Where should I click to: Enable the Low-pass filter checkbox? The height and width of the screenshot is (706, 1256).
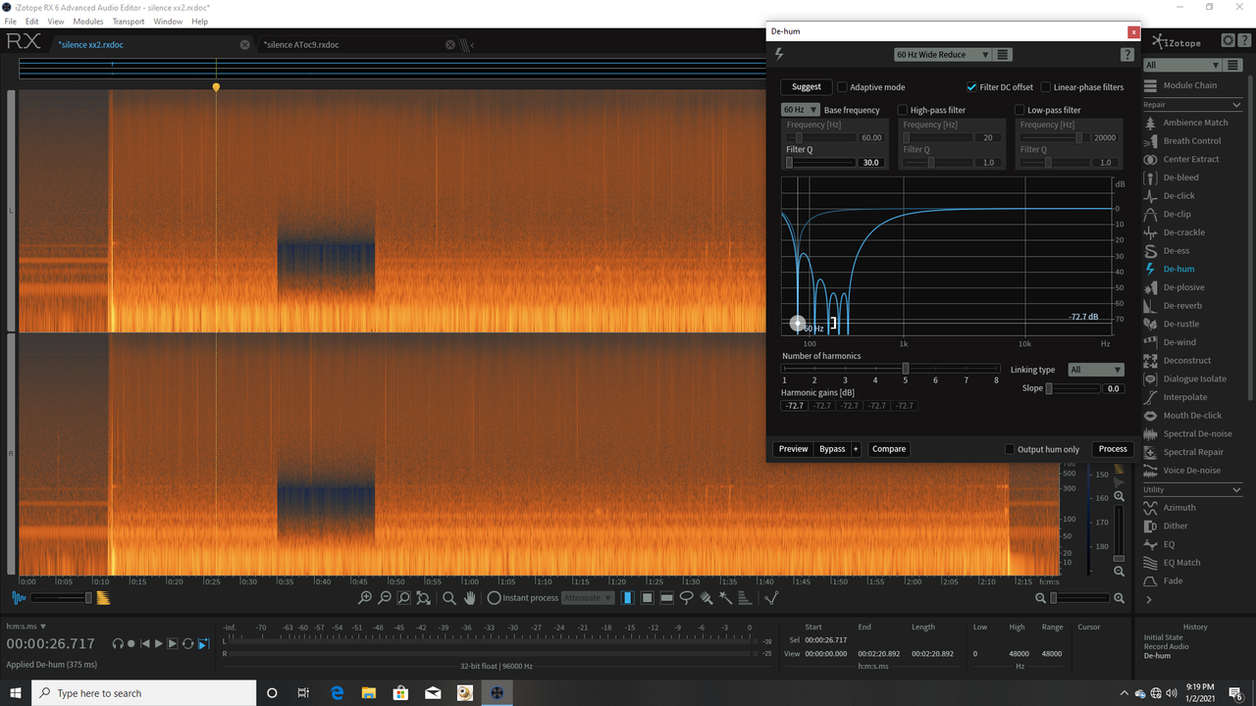tap(1020, 110)
